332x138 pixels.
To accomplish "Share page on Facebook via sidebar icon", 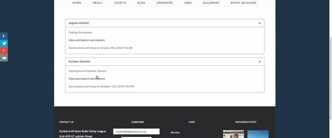I will coord(4,36).
